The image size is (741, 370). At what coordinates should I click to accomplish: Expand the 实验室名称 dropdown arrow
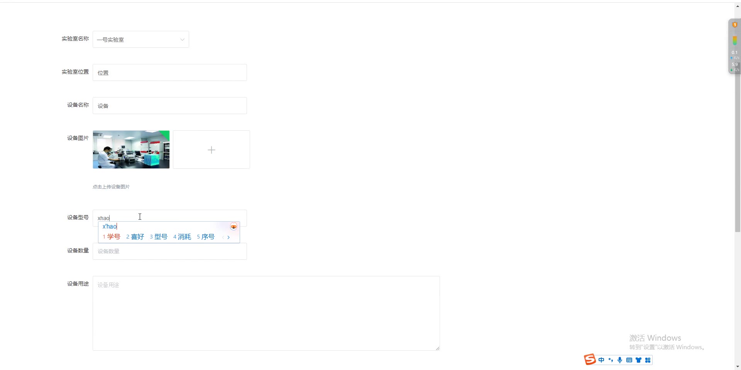pyautogui.click(x=182, y=40)
